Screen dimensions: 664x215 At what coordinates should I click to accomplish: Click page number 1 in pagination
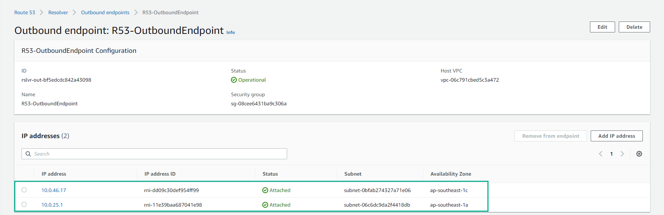[x=611, y=154]
